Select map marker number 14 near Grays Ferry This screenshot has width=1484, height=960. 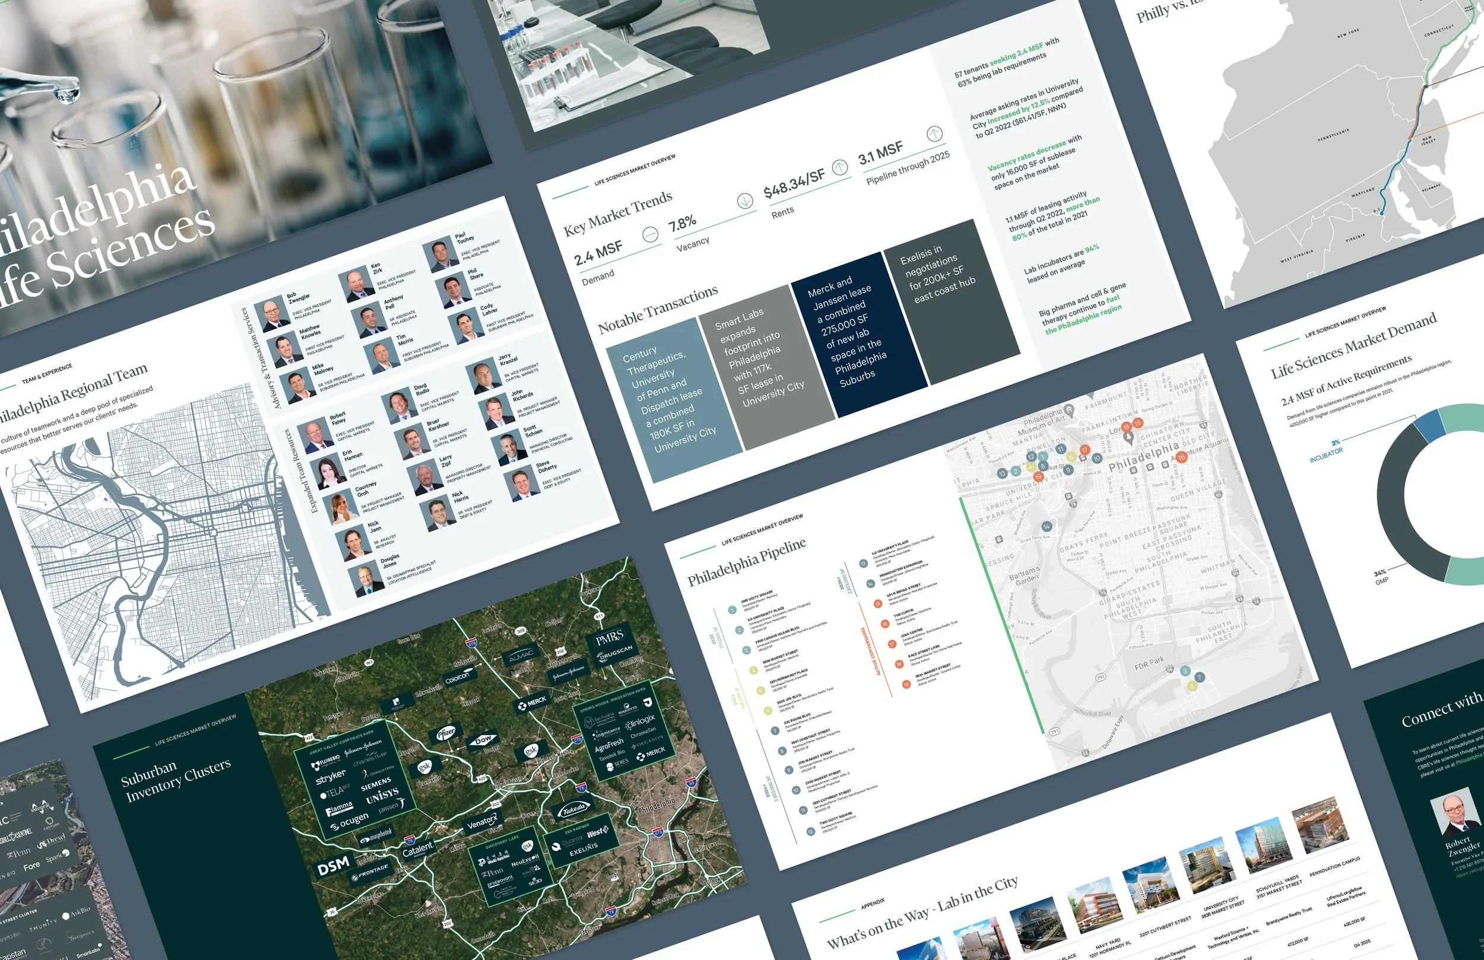[1047, 527]
